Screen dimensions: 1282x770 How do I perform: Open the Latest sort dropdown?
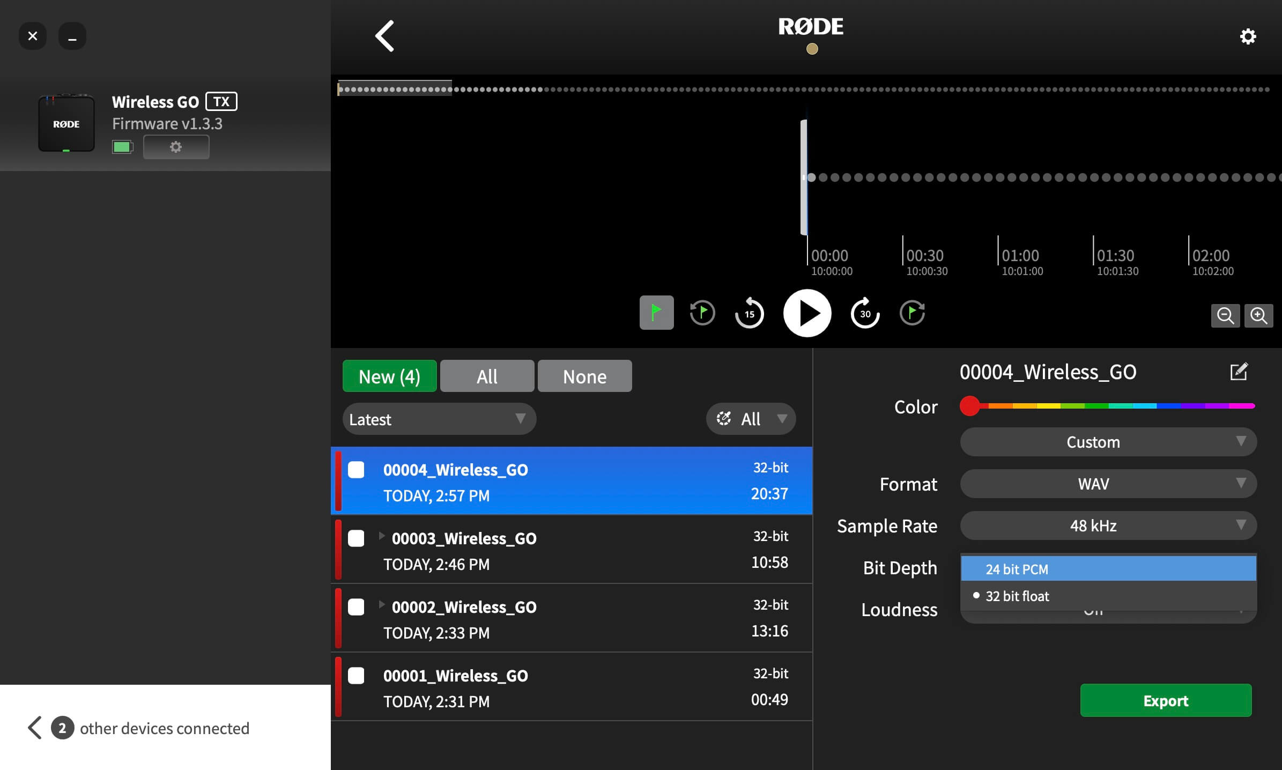pyautogui.click(x=439, y=419)
